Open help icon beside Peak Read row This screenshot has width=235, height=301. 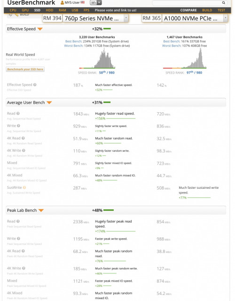point(18,221)
